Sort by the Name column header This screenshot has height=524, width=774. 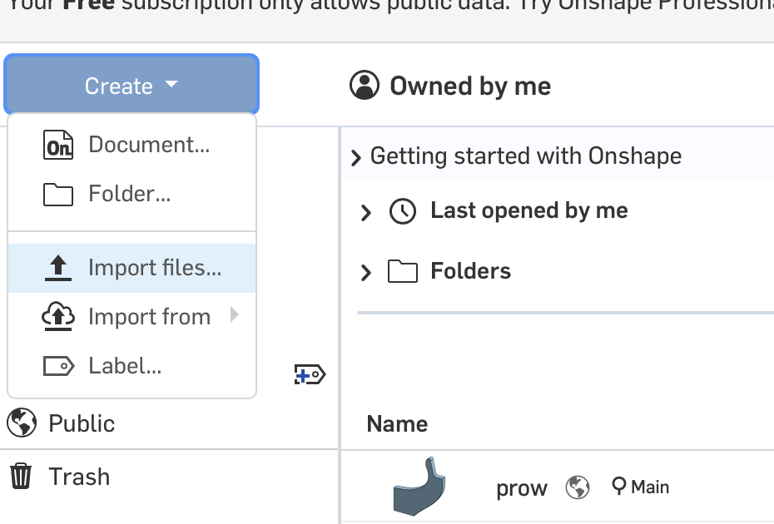coord(397,424)
